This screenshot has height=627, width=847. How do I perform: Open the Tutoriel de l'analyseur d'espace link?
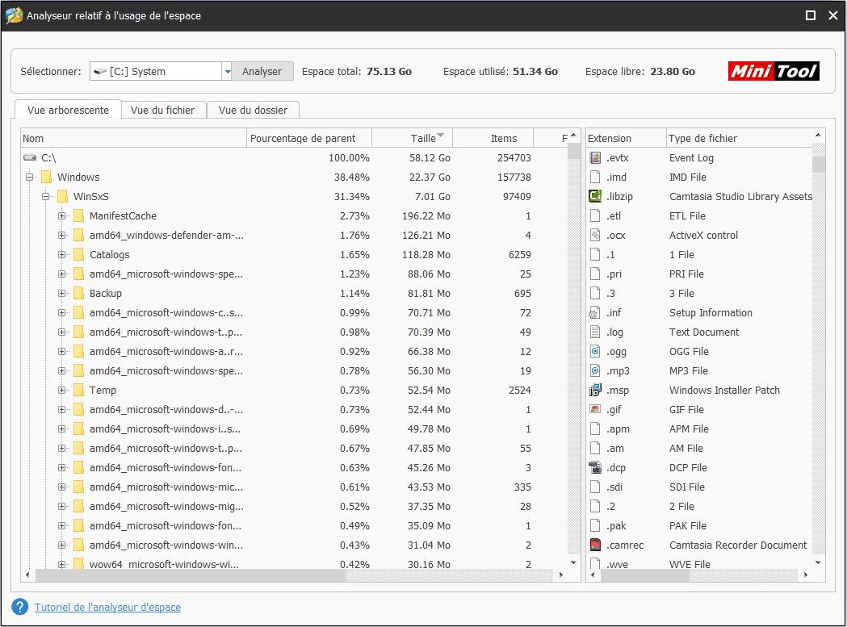108,607
